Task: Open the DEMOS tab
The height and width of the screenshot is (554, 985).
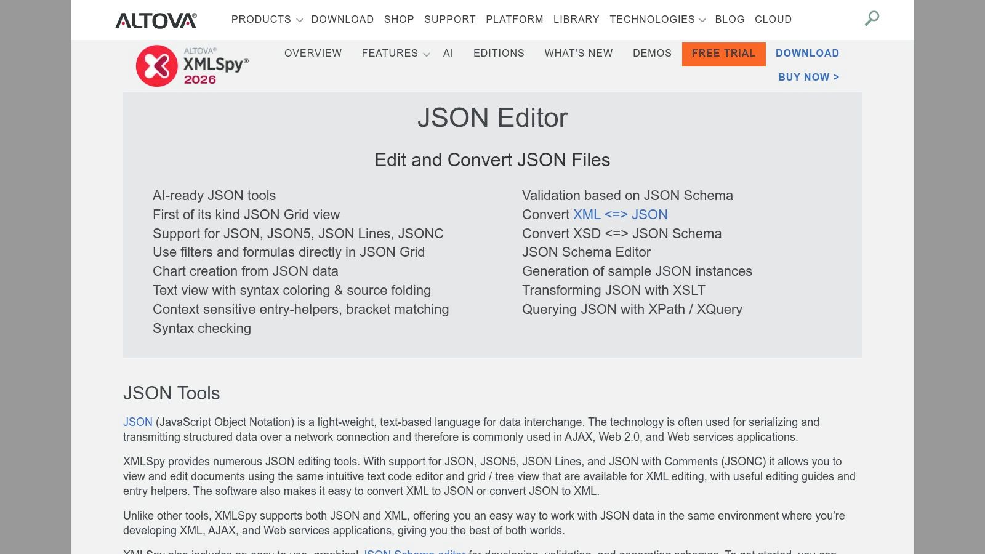Action: (x=652, y=54)
